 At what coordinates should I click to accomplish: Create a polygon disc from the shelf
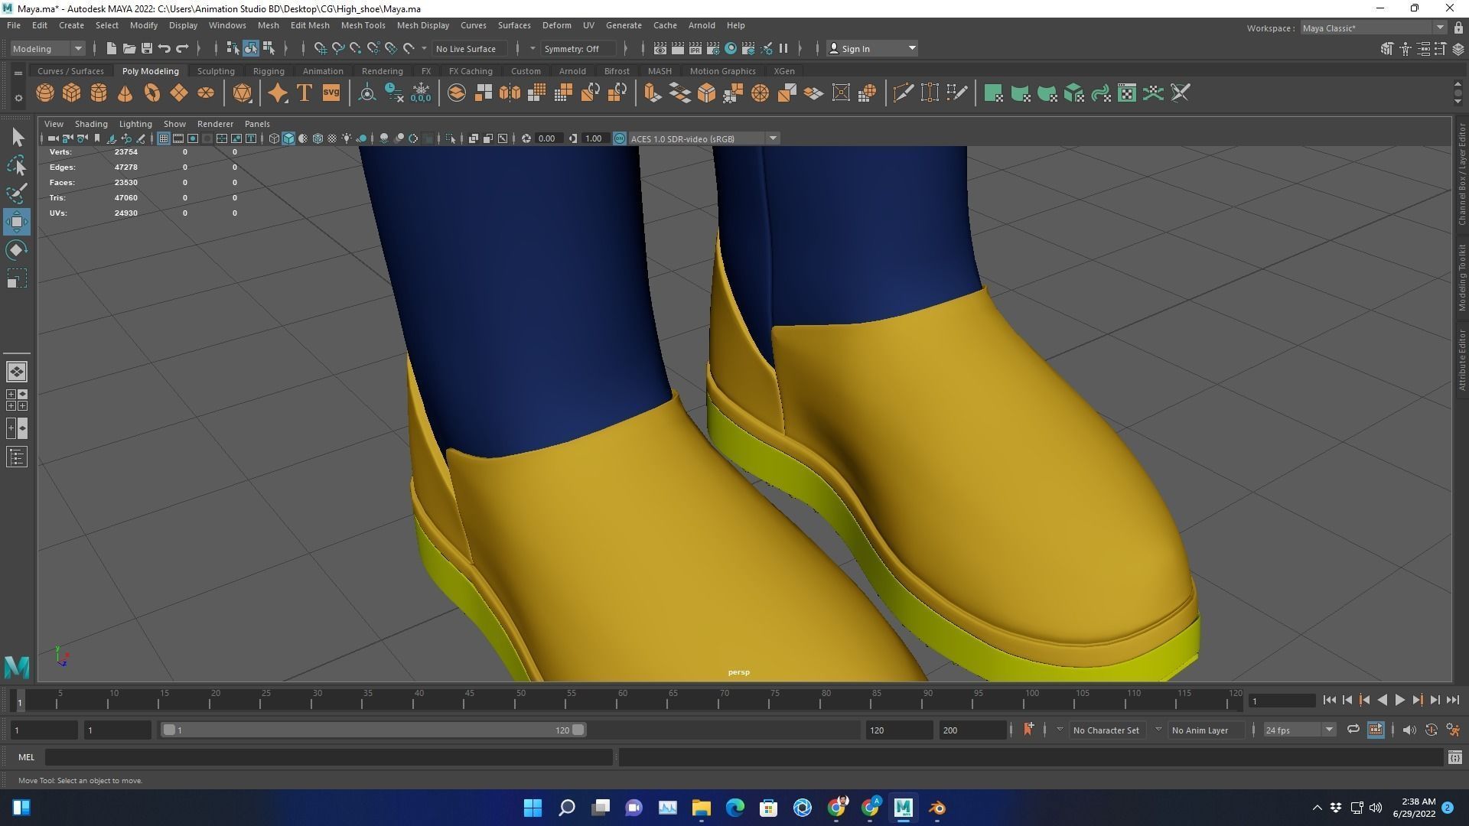[206, 93]
